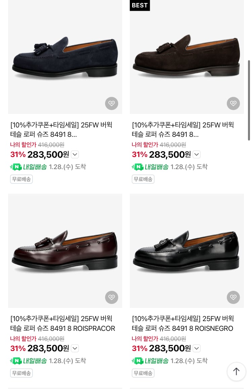Click the page scrollbar thumb

coord(249,100)
